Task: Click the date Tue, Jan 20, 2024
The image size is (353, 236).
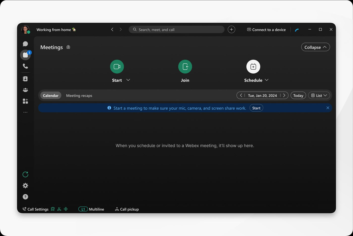Action: (x=262, y=96)
